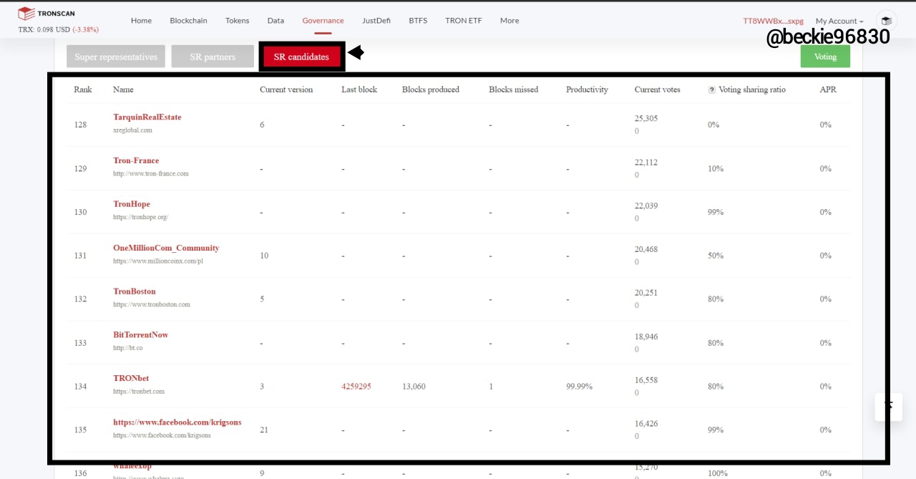Click the https://www.tronboston.com URL text
The height and width of the screenshot is (479, 916).
(x=152, y=304)
